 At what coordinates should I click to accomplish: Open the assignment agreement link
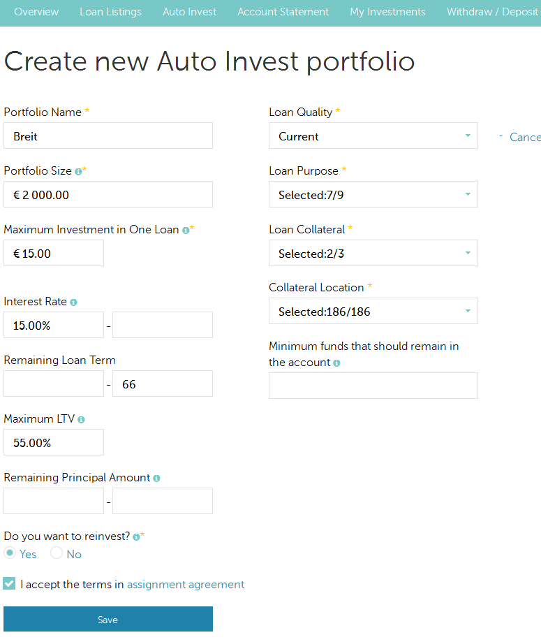[x=186, y=585]
